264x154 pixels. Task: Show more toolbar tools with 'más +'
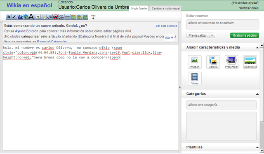(x=93, y=17)
